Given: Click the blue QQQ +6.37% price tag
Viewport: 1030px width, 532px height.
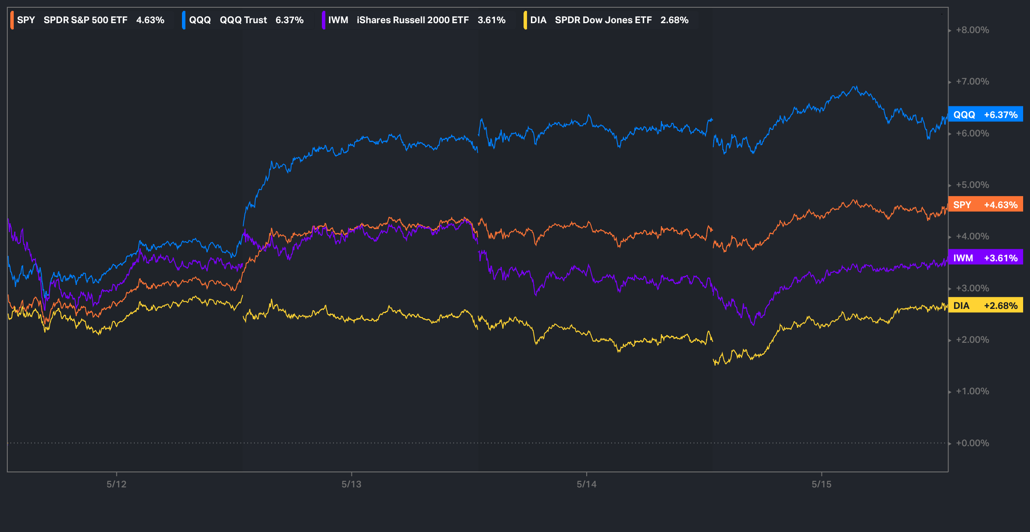Looking at the screenshot, I should click(985, 115).
